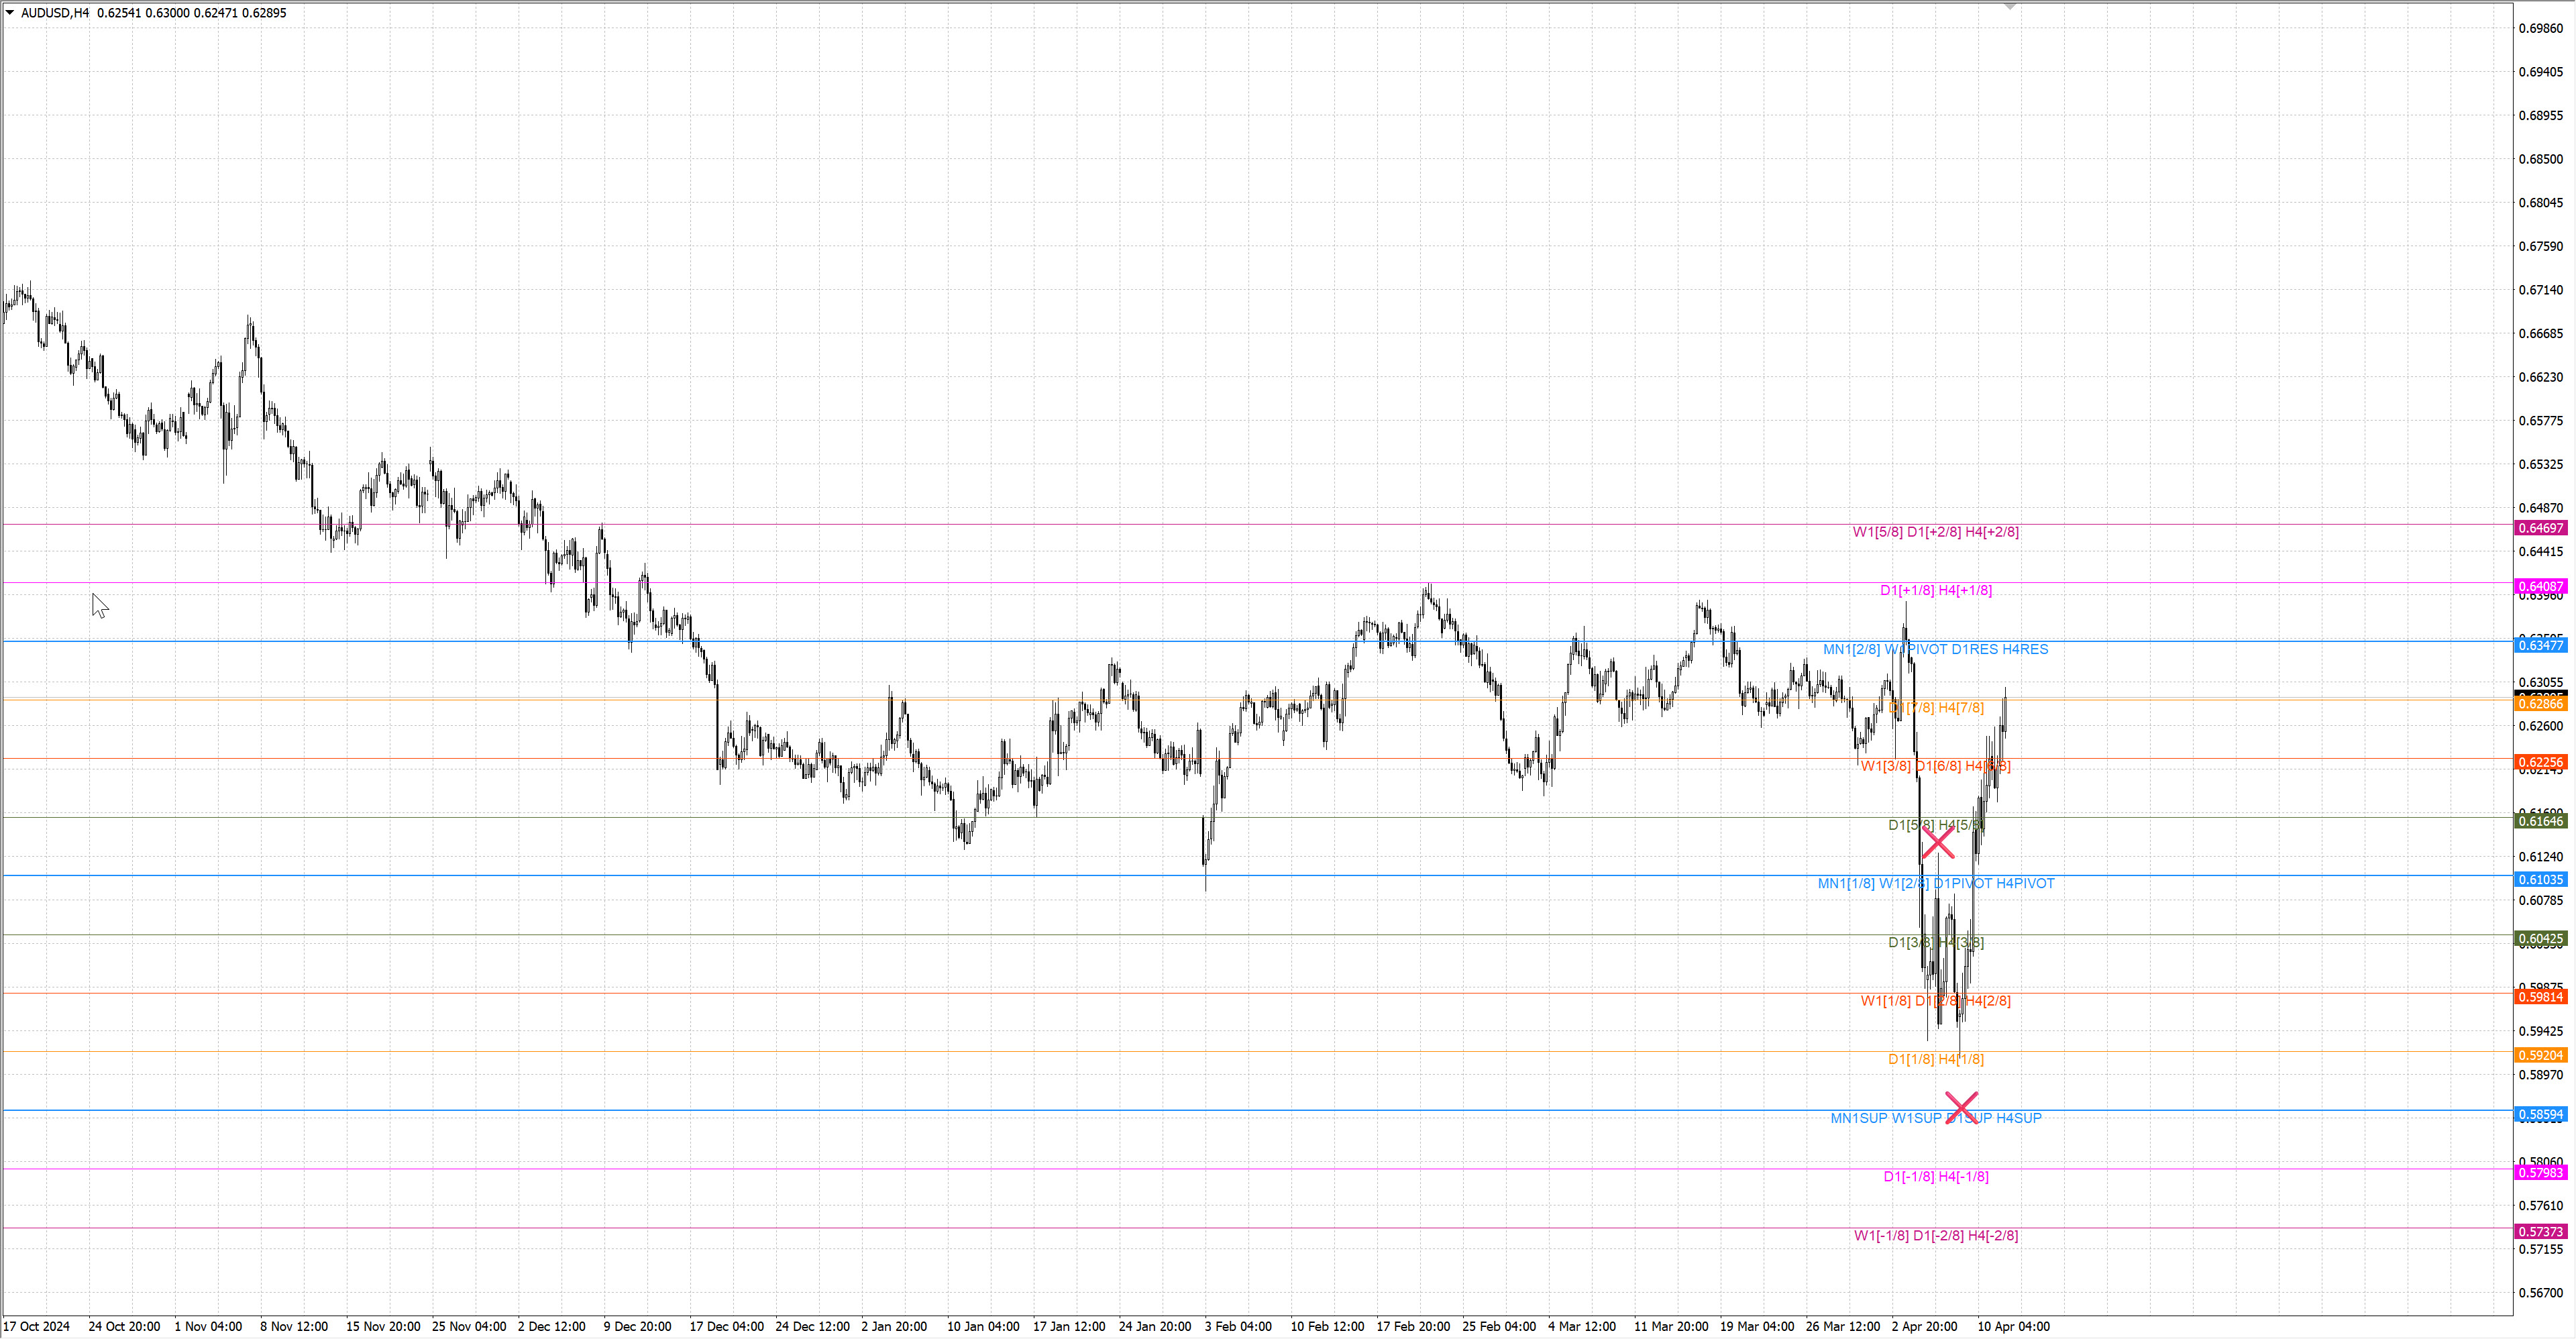This screenshot has height=1339, width=2576.
Task: Click the magenta 0.57983 price tag
Action: click(2540, 1173)
